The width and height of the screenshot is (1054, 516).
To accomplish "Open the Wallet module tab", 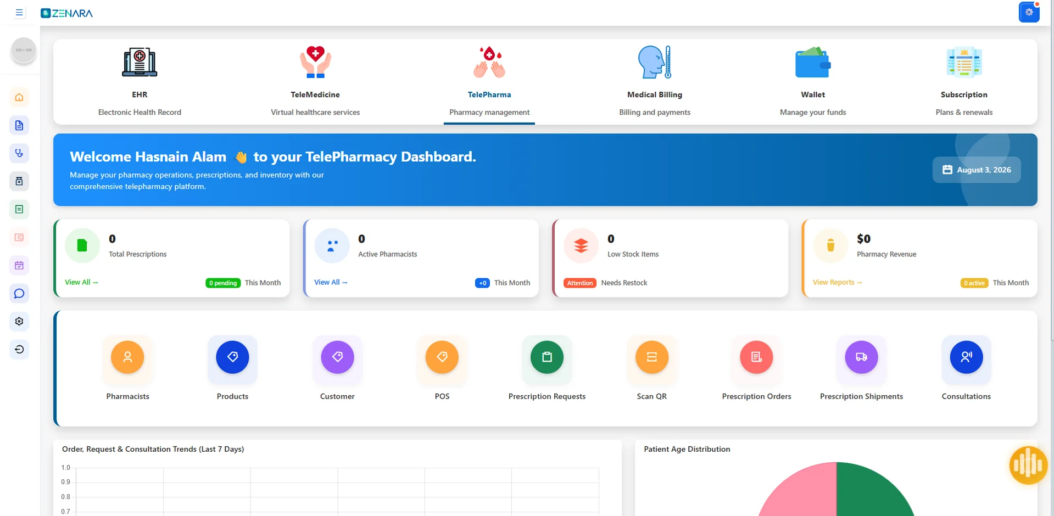I will pyautogui.click(x=813, y=81).
